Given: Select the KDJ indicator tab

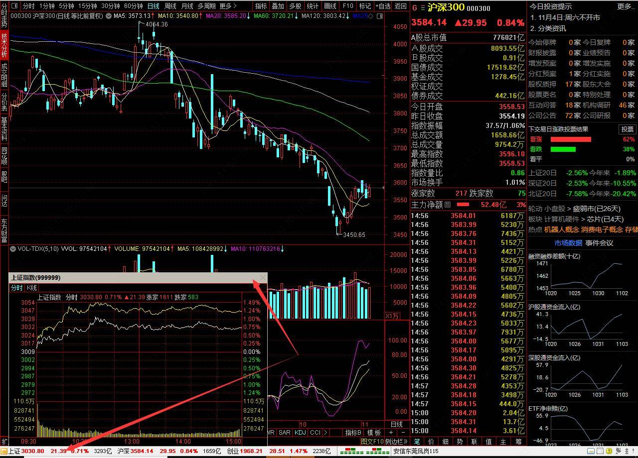Looking at the screenshot, I should 300,433.
